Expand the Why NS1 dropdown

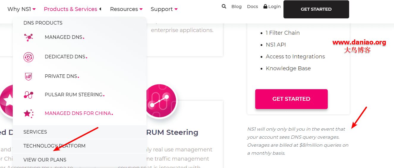pos(21,9)
